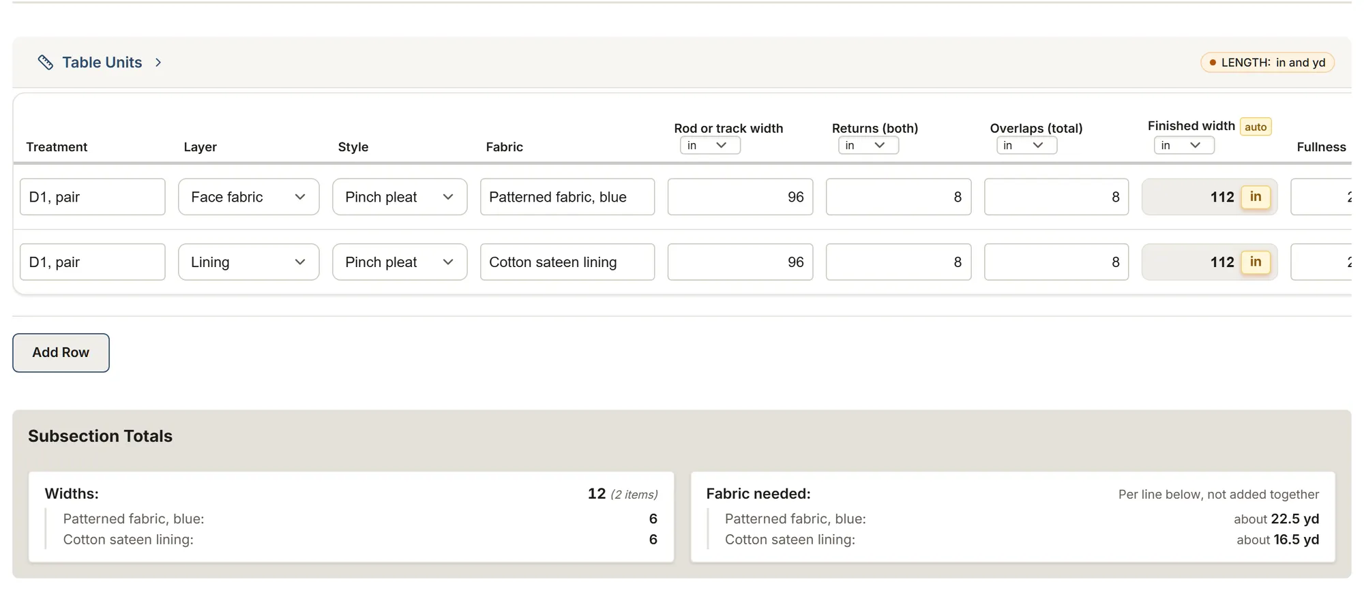Open the Lining layer dropdown
Screen dimensions: 1364x590
[249, 262]
